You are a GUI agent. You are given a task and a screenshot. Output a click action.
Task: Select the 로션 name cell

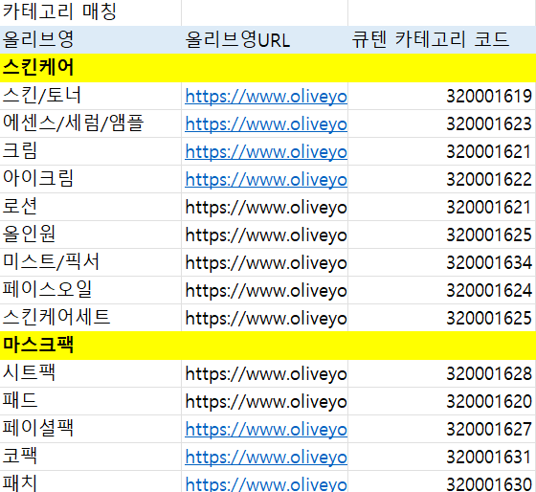pos(91,207)
